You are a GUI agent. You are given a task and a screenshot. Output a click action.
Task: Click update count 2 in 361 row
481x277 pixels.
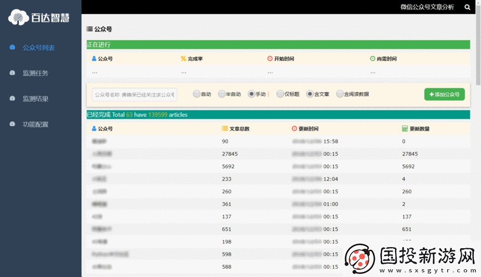tap(404, 204)
